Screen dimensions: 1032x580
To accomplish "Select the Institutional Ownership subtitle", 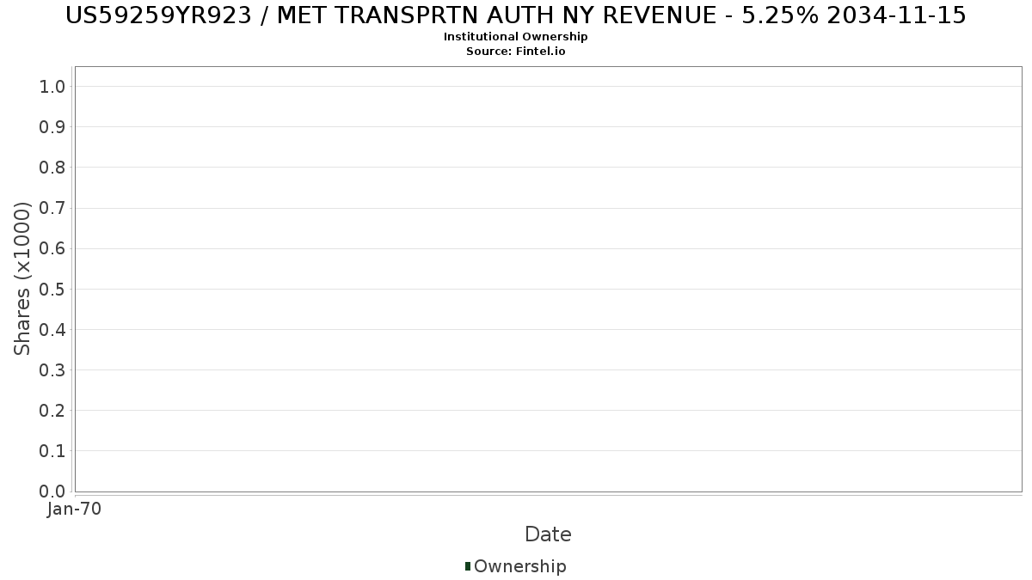I will click(516, 37).
